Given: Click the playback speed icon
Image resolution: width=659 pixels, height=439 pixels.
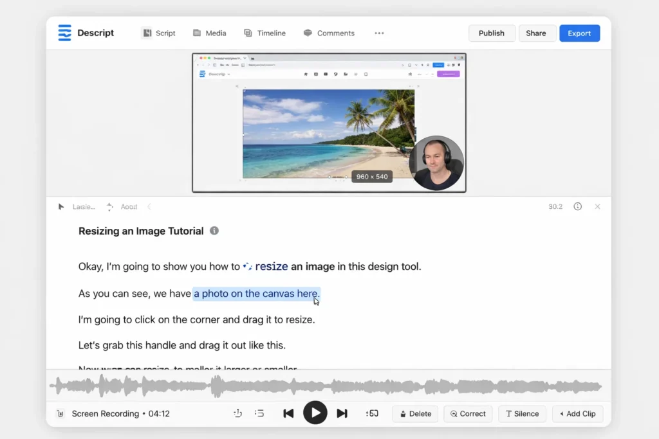Looking at the screenshot, I should tap(371, 413).
